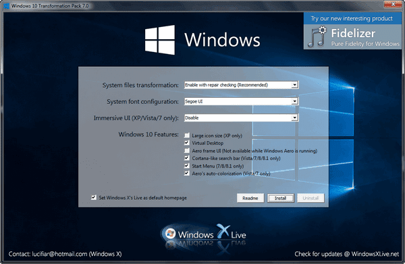Uncheck the Virtual Desktop option
The height and width of the screenshot is (264, 405).
point(187,143)
